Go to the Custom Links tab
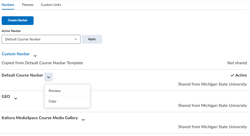The image size is (250, 136). pyautogui.click(x=51, y=5)
